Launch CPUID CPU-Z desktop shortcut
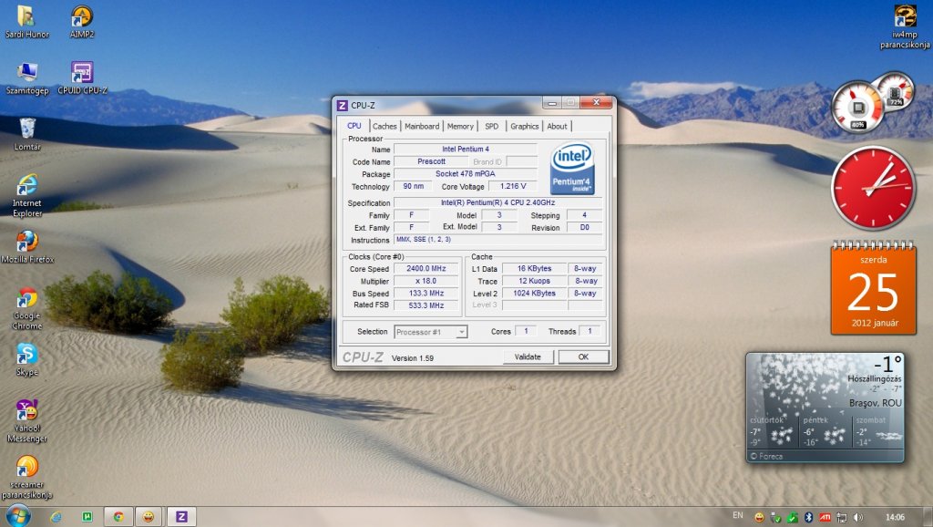This screenshot has width=933, height=527. click(82, 78)
